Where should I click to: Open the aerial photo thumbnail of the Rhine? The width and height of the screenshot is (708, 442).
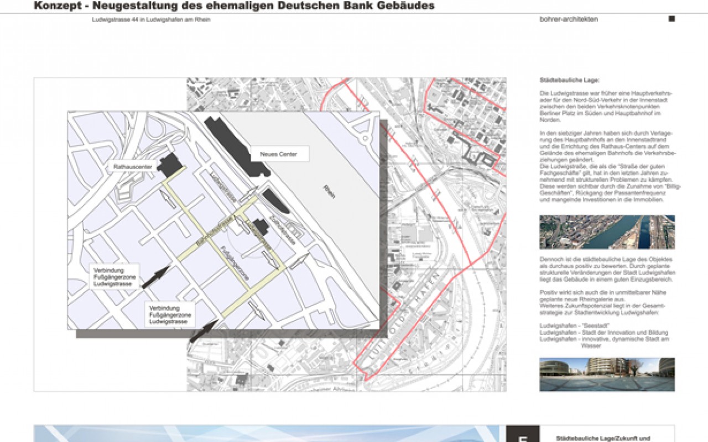(x=607, y=232)
